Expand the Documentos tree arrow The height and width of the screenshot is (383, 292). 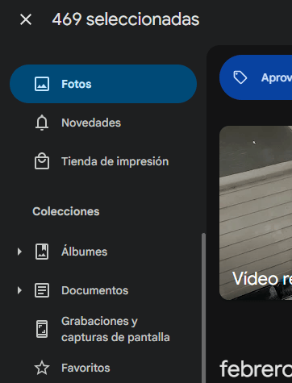tap(19, 290)
